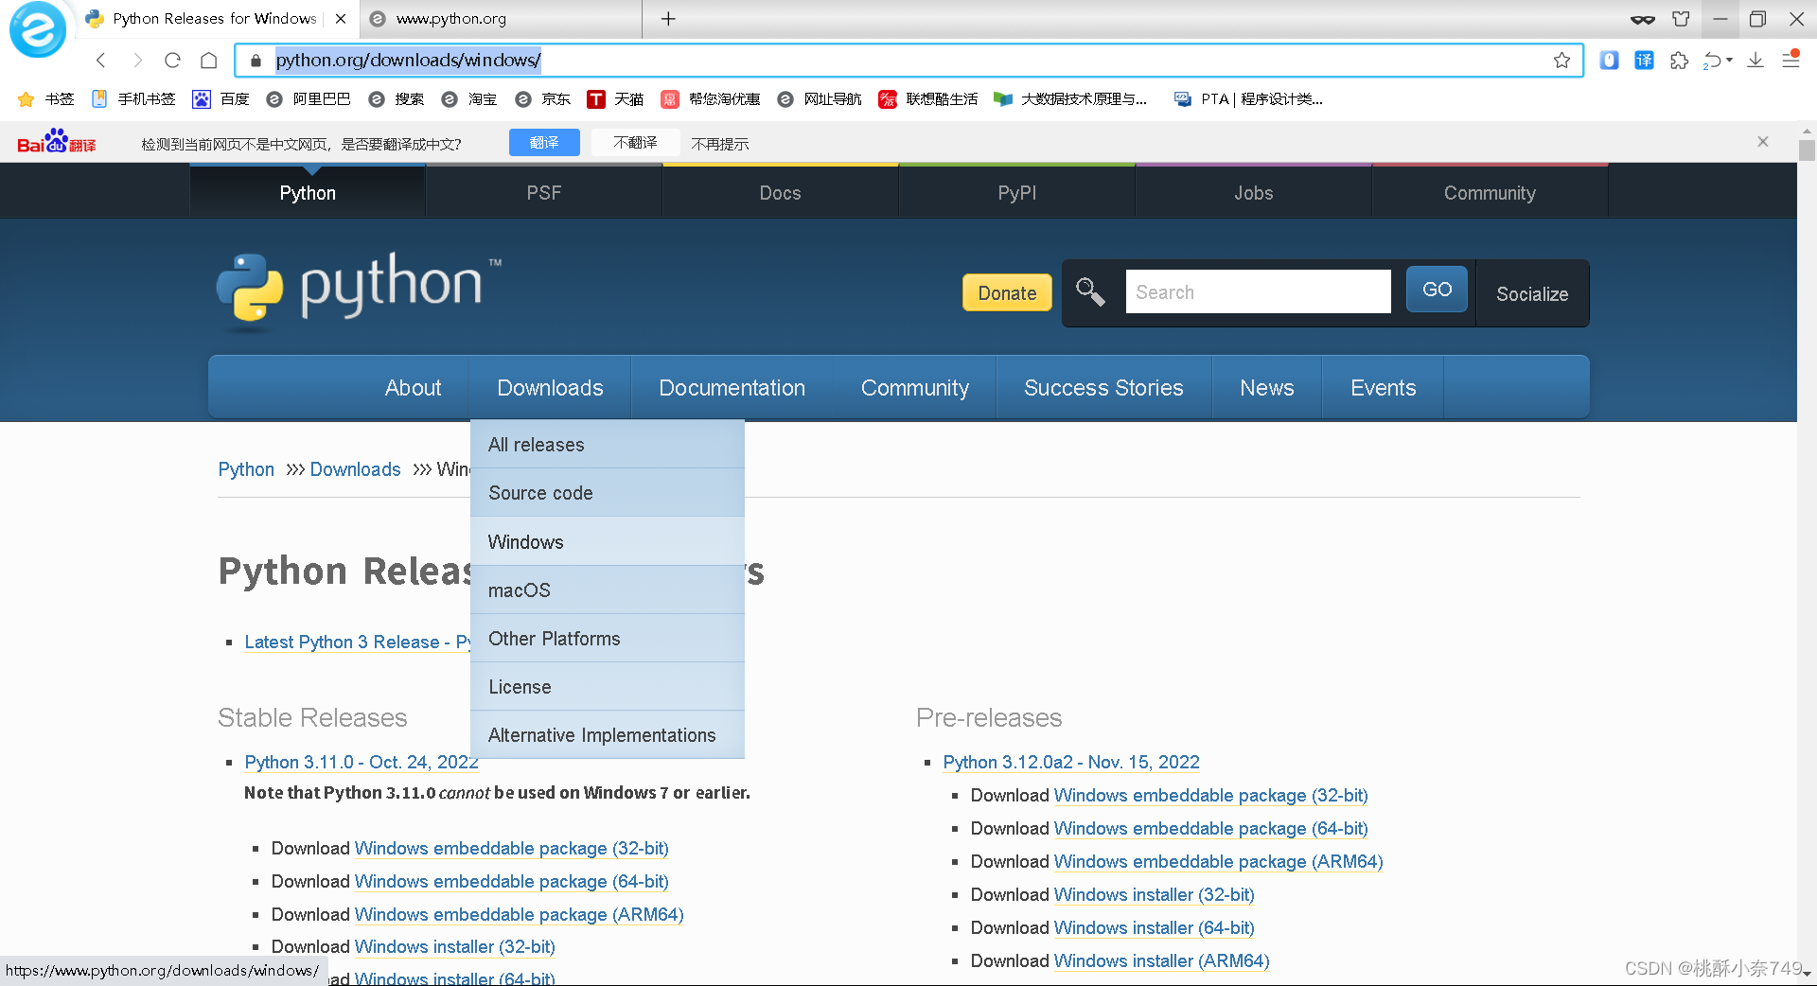Reload the page with the refresh icon
Image resolution: width=1817 pixels, height=986 pixels.
172,61
